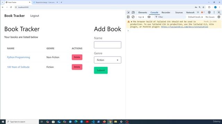
Task: Open the Settings gear on the taskbar
Action: [x=121, y=122]
